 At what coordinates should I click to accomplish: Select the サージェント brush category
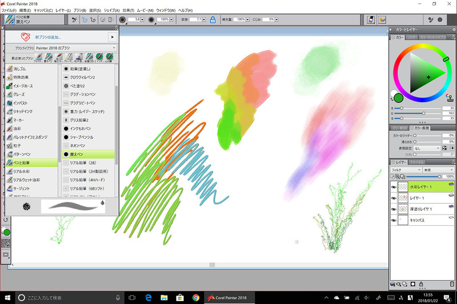tap(31, 189)
